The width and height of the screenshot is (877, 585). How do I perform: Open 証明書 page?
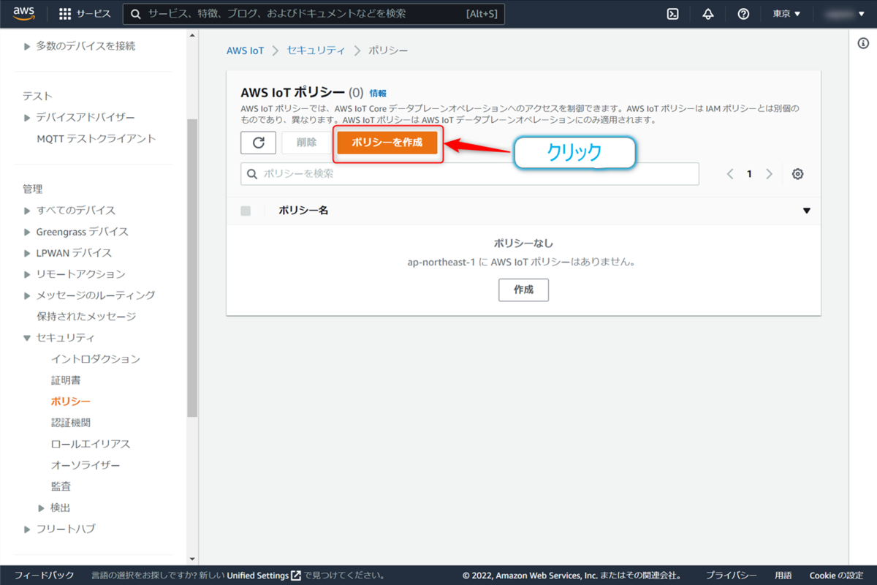(66, 380)
